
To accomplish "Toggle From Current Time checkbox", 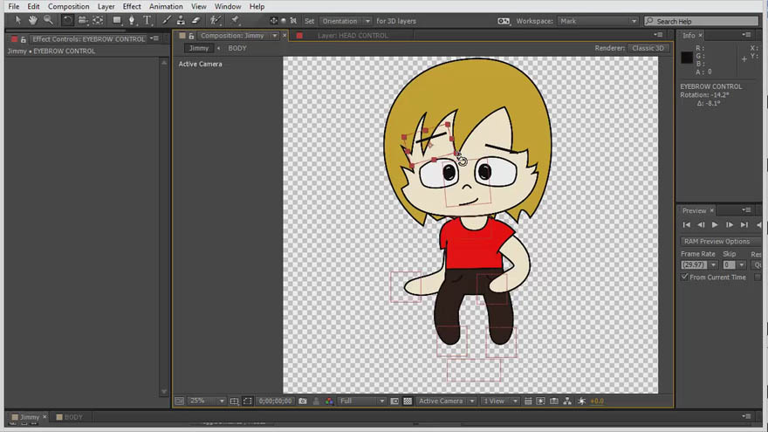I will point(685,277).
